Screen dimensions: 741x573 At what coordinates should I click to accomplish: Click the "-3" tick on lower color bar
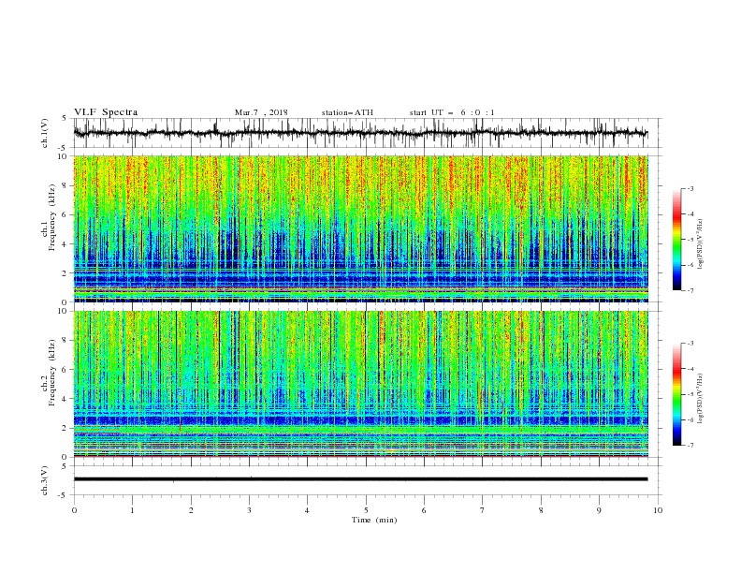pyautogui.click(x=690, y=344)
